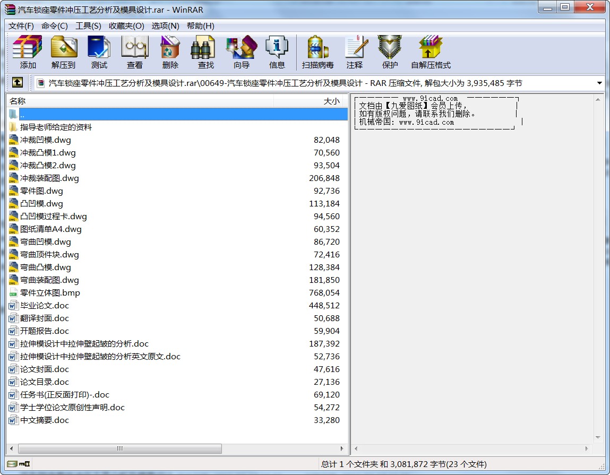Show archive 信息 (Info)
Image resolution: width=610 pixels, height=475 pixels.
(277, 52)
